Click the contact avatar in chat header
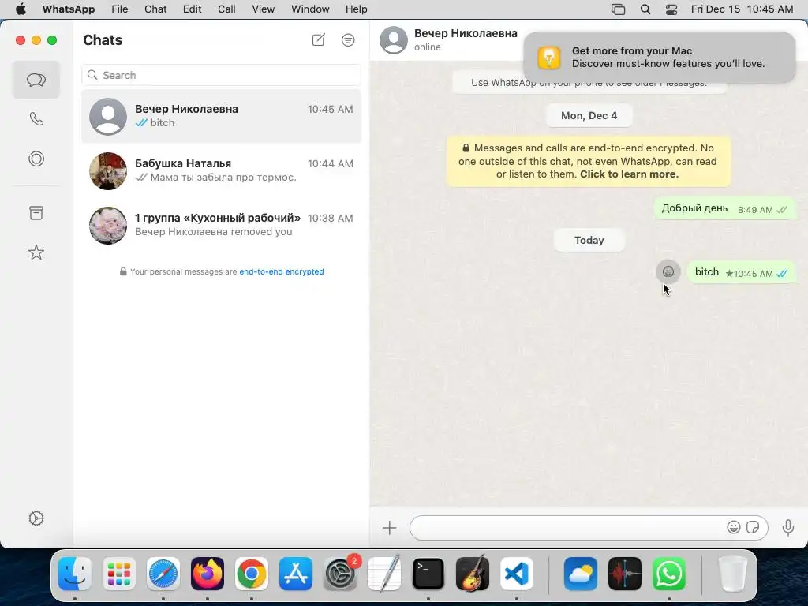 [394, 39]
